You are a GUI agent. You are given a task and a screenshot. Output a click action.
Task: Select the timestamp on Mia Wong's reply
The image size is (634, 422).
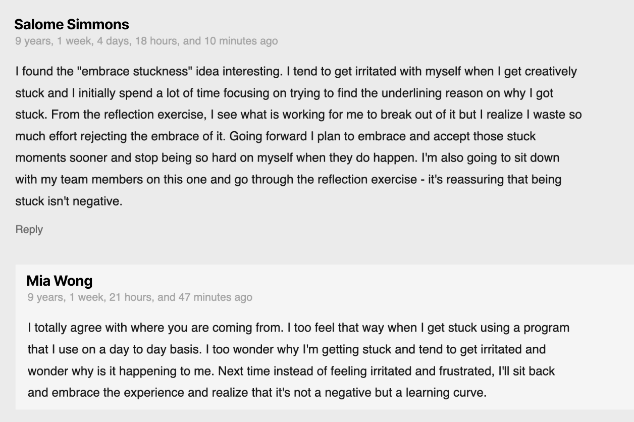point(140,297)
